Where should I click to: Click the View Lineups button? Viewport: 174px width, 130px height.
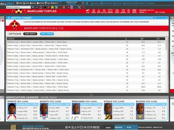(47, 34)
